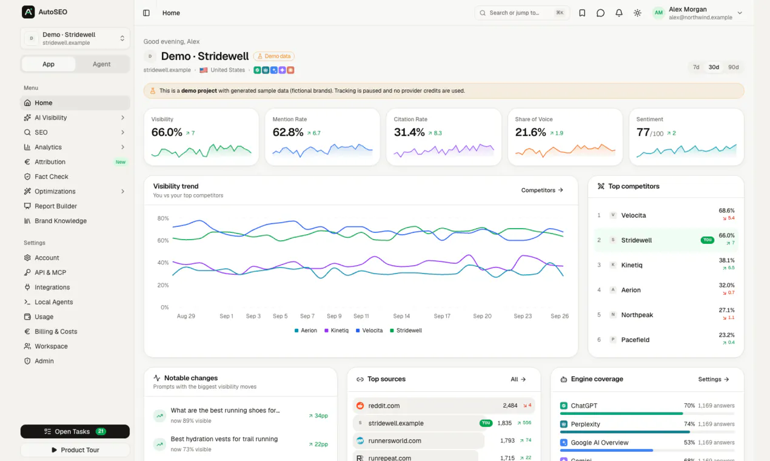The width and height of the screenshot is (770, 461).
Task: Click the Fact Check shield icon
Action: click(x=27, y=177)
